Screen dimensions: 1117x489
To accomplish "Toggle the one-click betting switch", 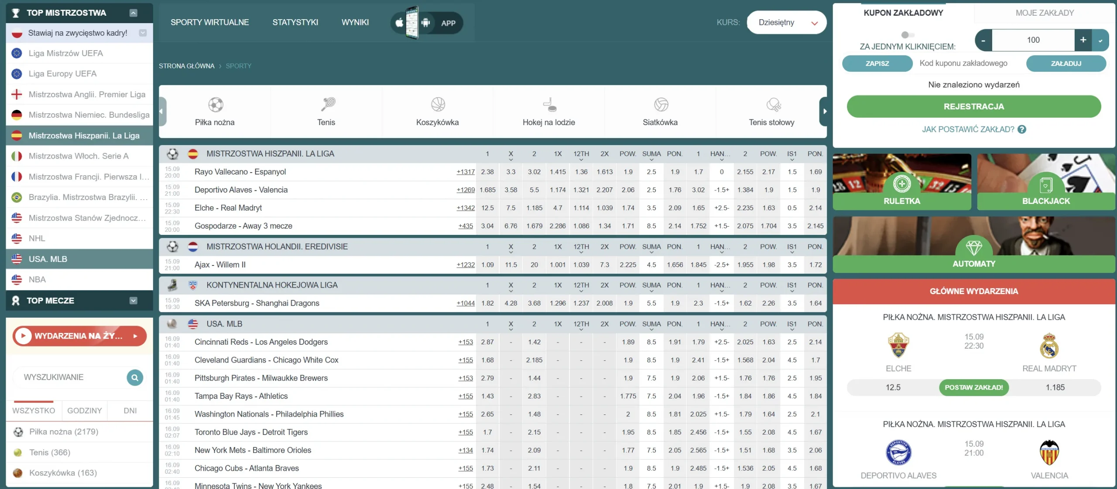I will [907, 35].
